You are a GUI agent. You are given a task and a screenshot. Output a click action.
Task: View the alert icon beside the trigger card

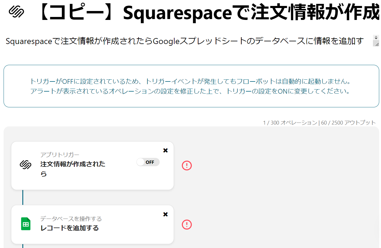coord(187,165)
